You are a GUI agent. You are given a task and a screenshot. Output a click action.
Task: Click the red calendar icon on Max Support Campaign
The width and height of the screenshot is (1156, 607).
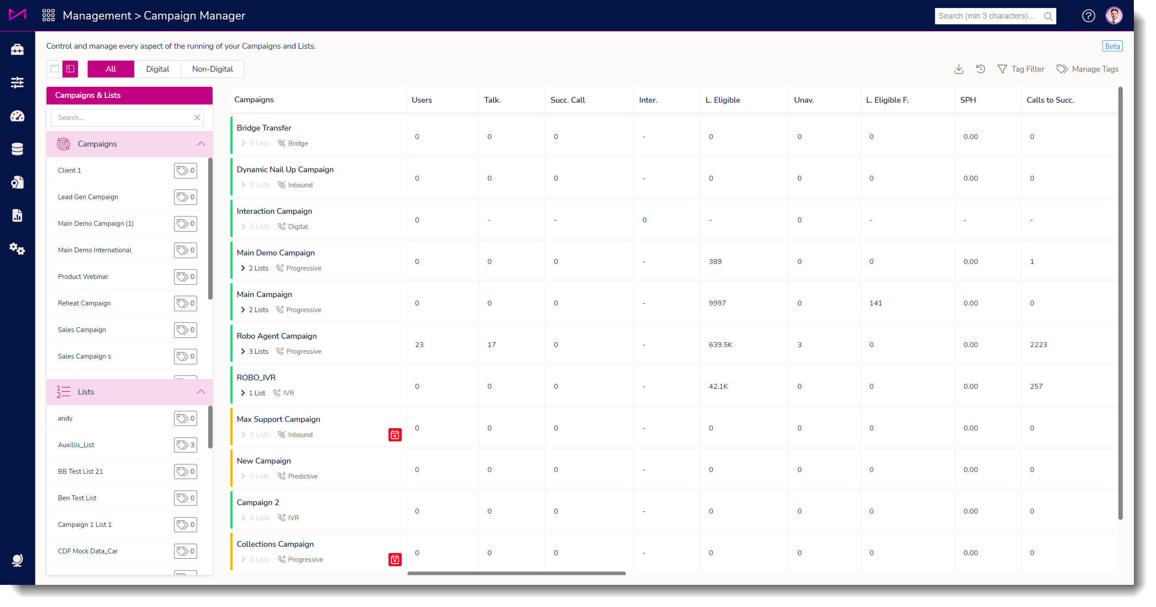(x=395, y=434)
